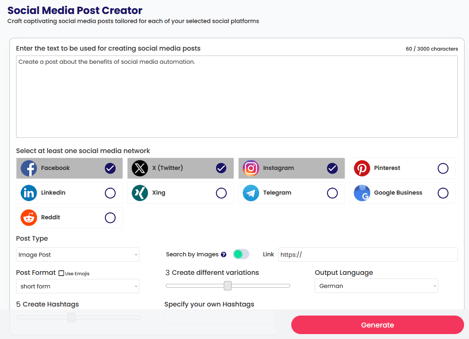Enable the Use Emojis checkbox

pyautogui.click(x=61, y=273)
